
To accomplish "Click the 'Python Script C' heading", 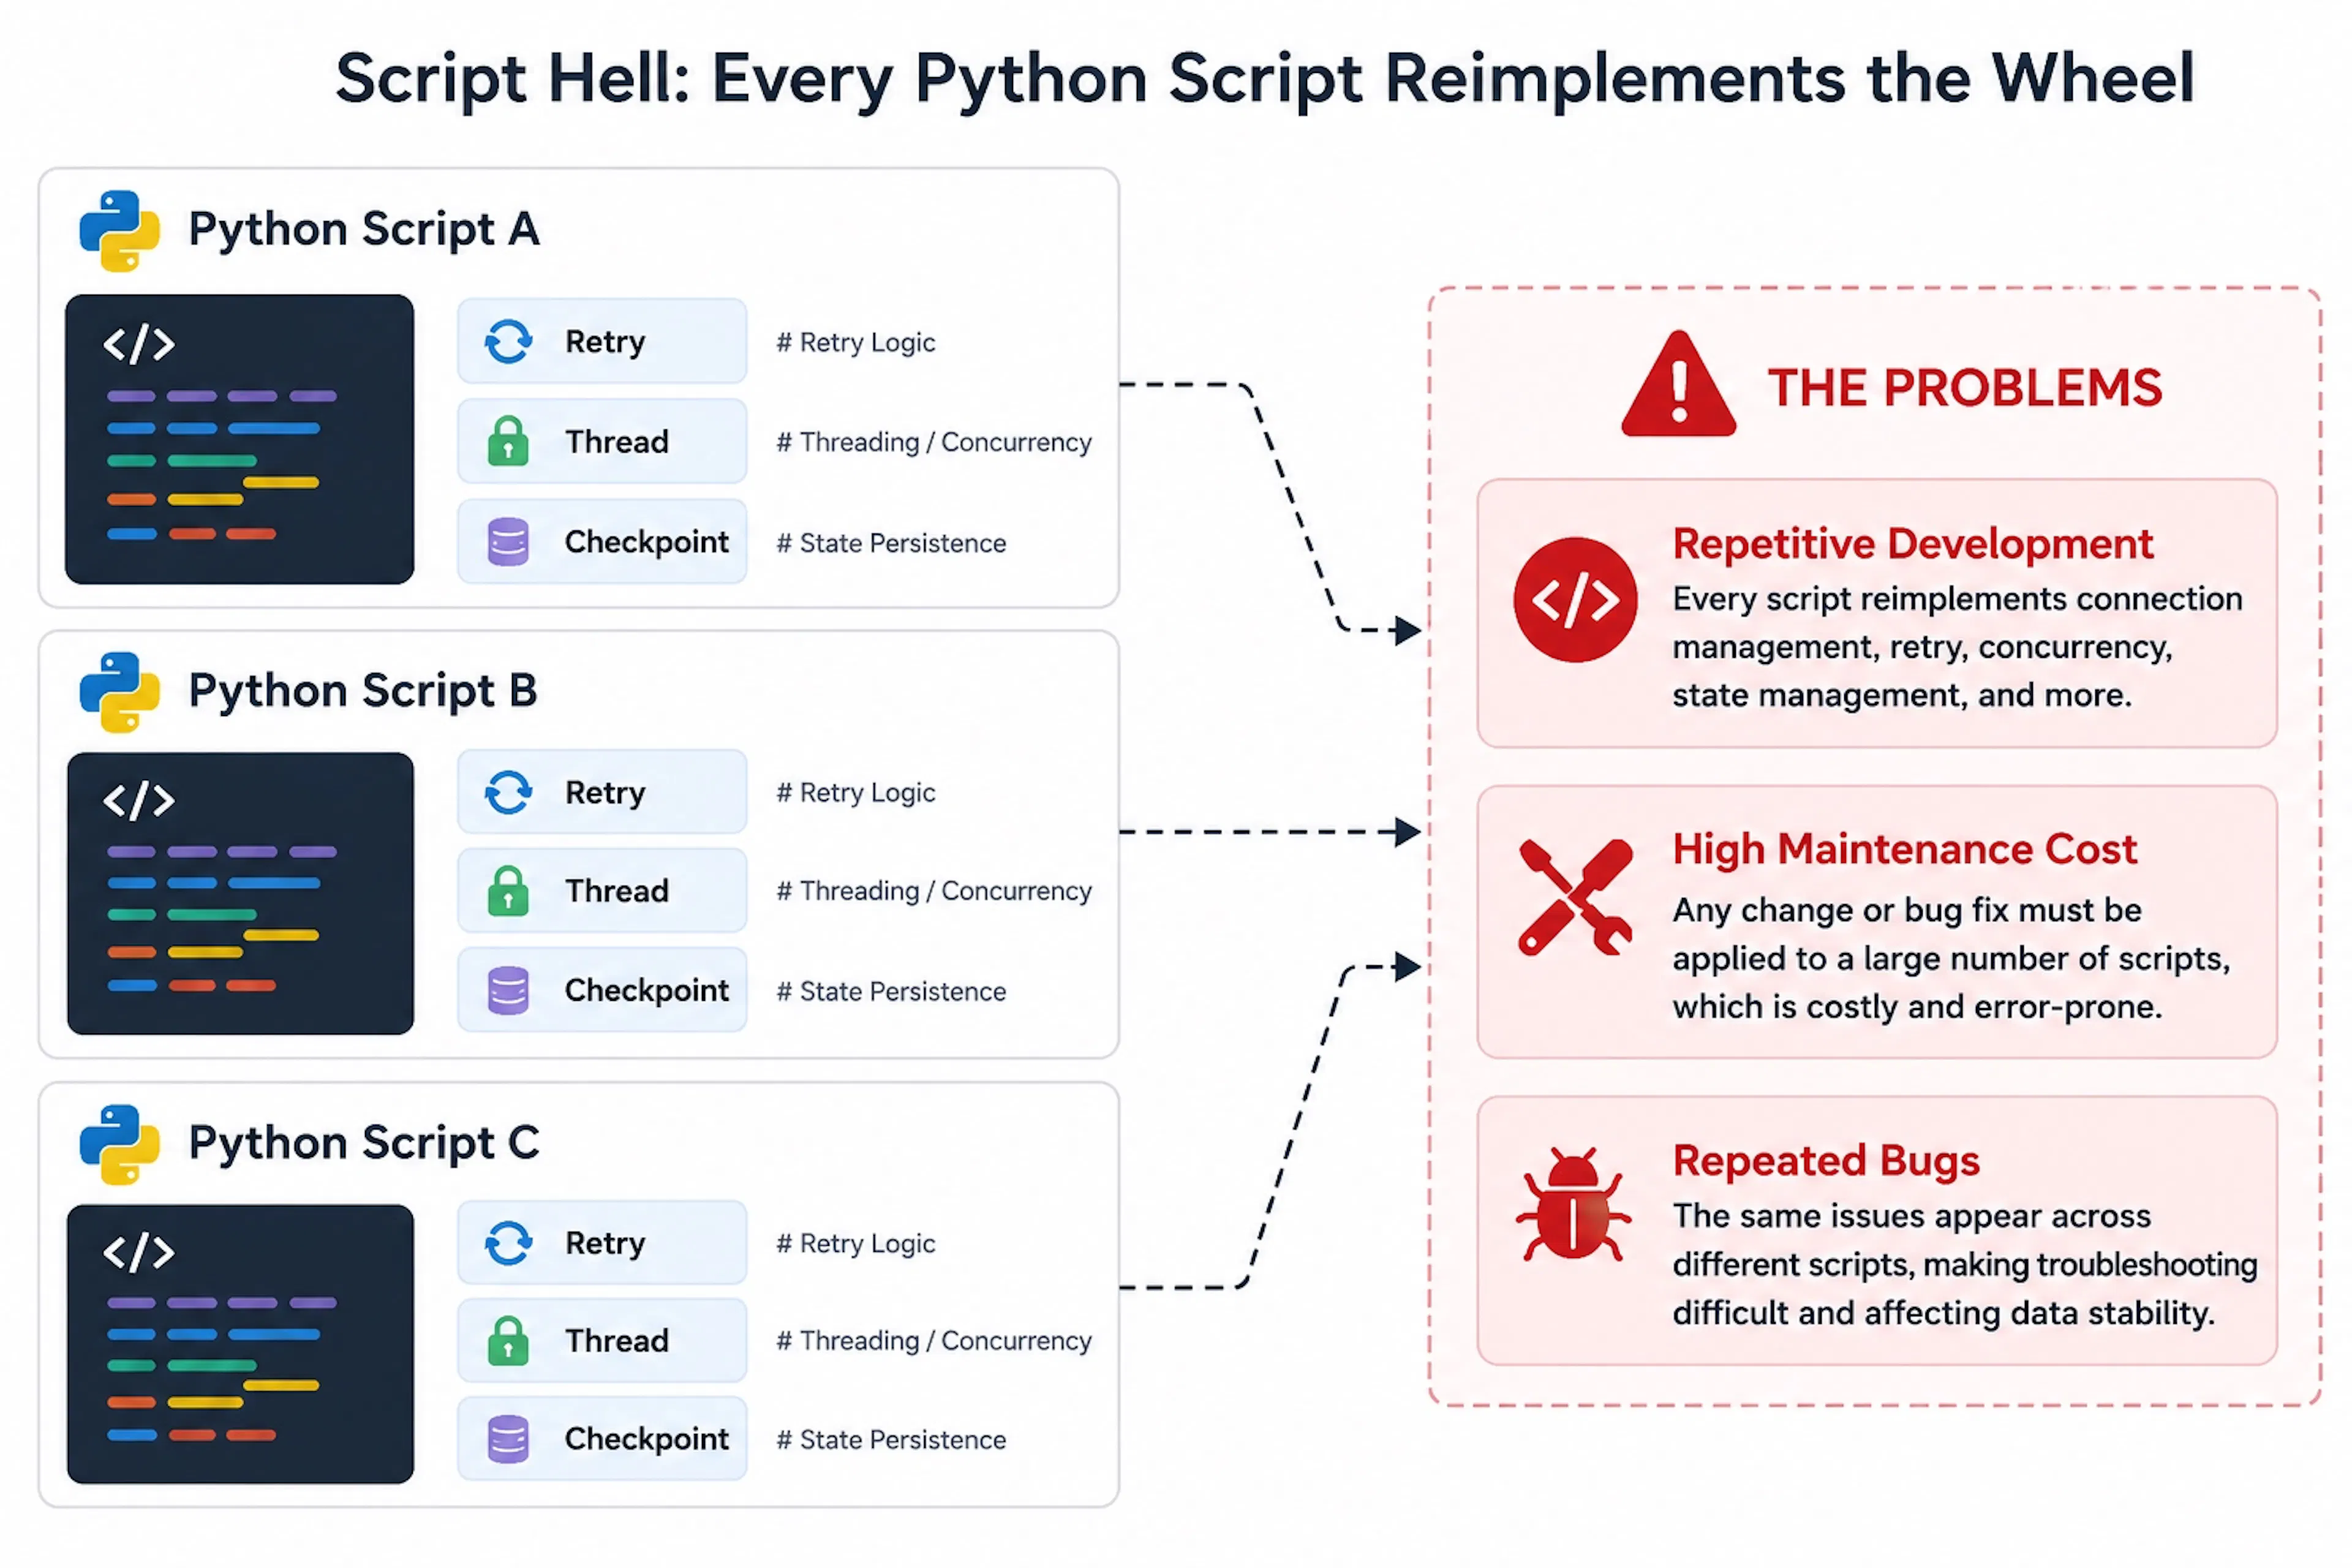I will pos(364,1144).
